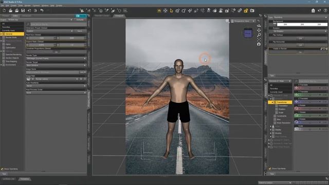
Task: Click the Render camera icon in toolbar
Action: click(252, 10)
